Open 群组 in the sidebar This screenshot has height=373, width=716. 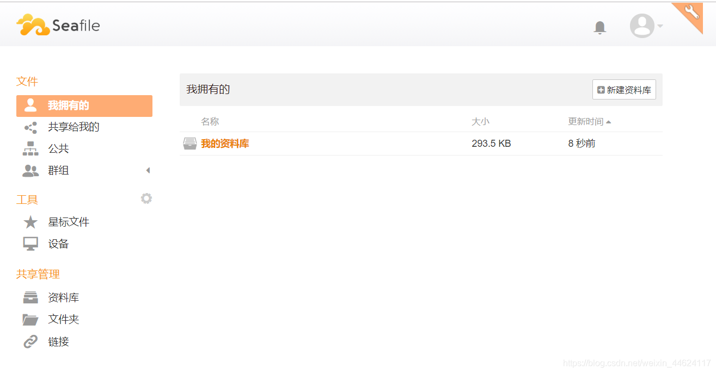coord(58,170)
